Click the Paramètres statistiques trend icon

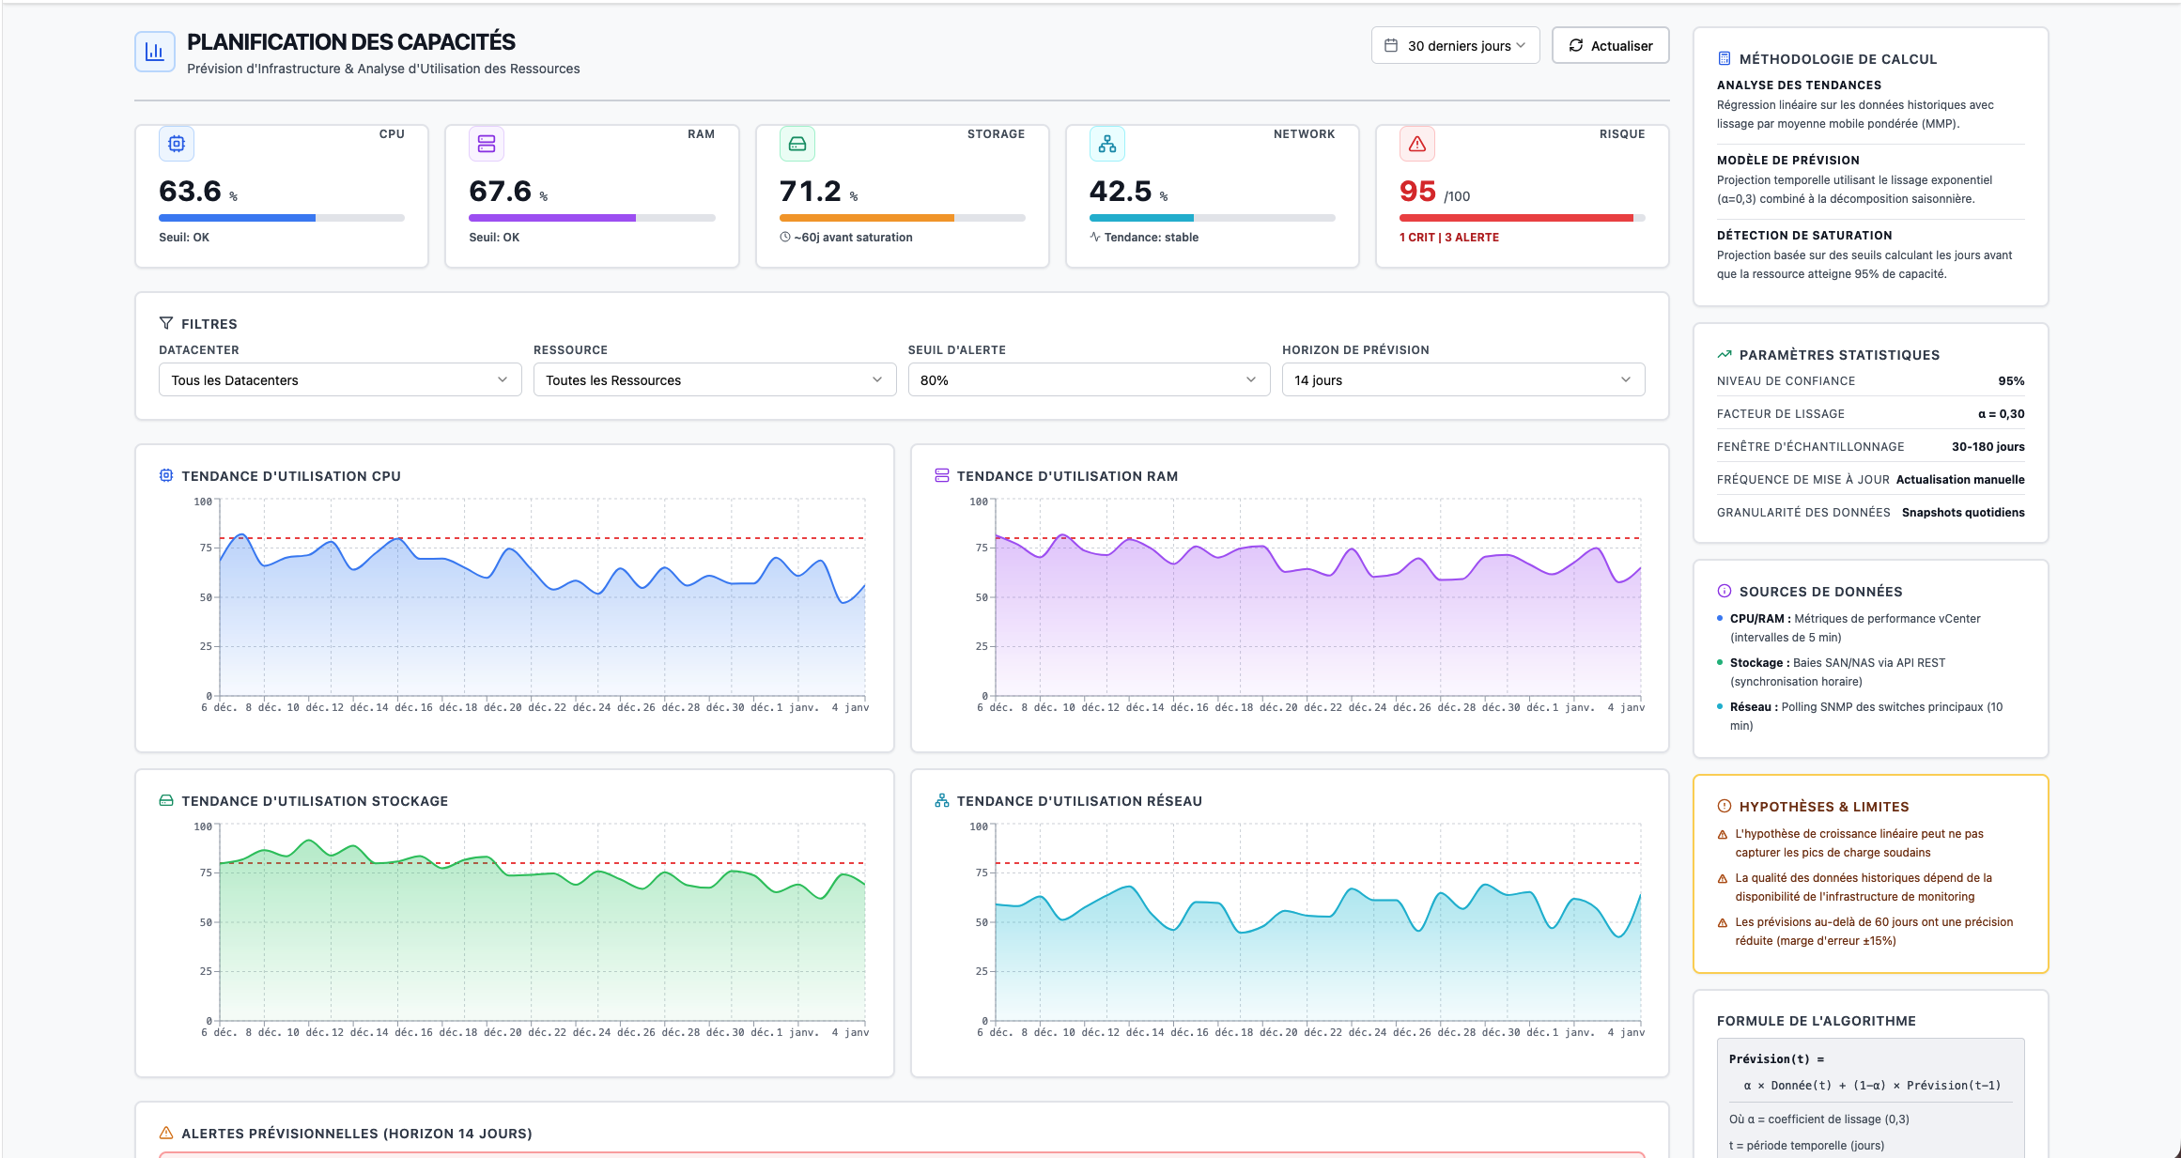(1724, 354)
